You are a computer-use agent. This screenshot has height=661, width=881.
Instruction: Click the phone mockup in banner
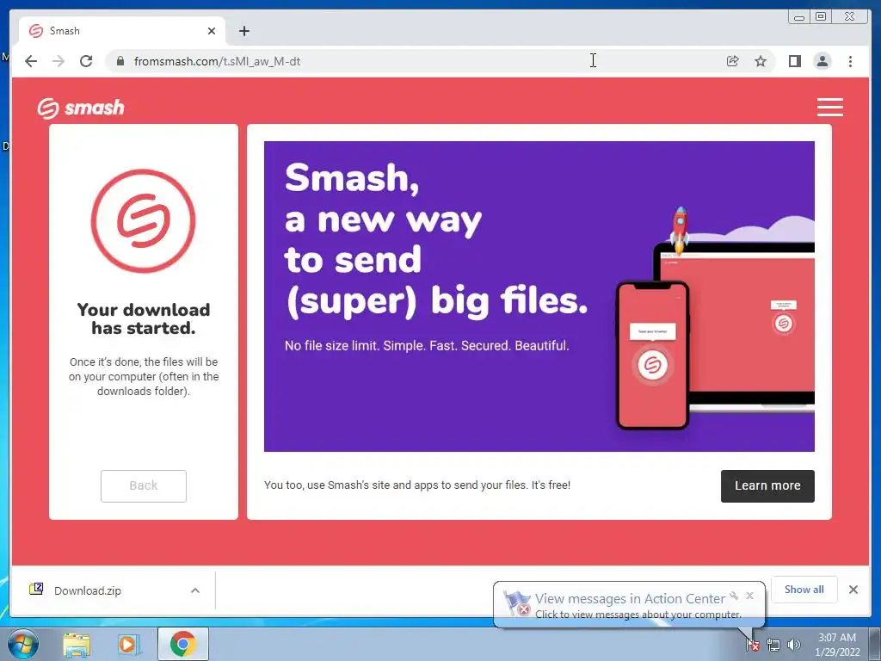653,355
